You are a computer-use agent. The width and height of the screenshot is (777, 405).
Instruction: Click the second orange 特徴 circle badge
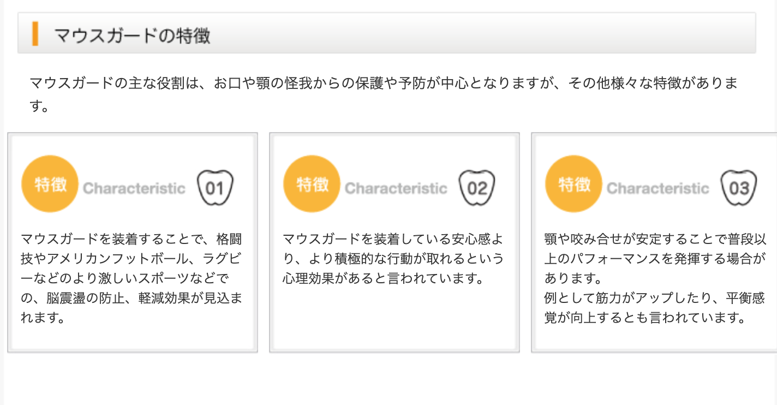click(x=312, y=184)
